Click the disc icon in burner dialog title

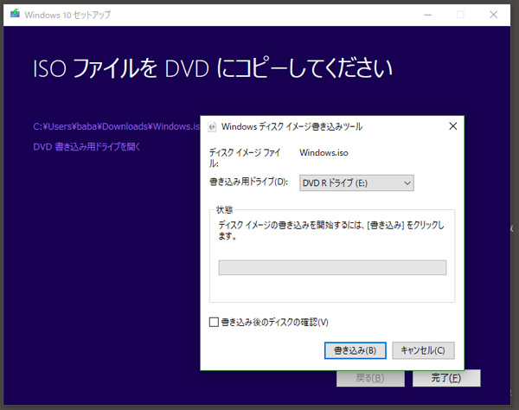click(x=212, y=127)
